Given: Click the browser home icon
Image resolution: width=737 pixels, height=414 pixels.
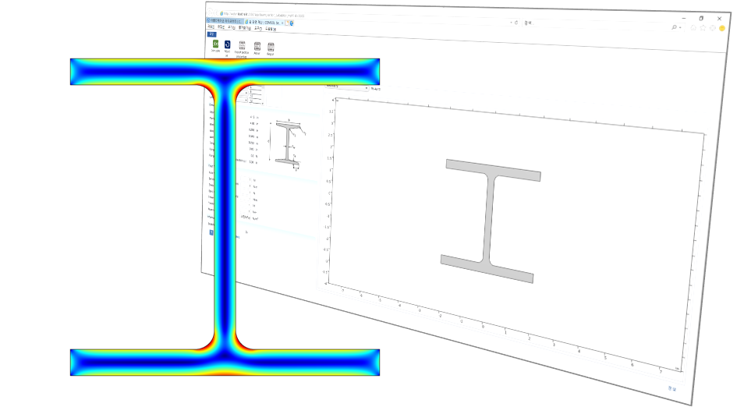Looking at the screenshot, I should pos(693,27).
